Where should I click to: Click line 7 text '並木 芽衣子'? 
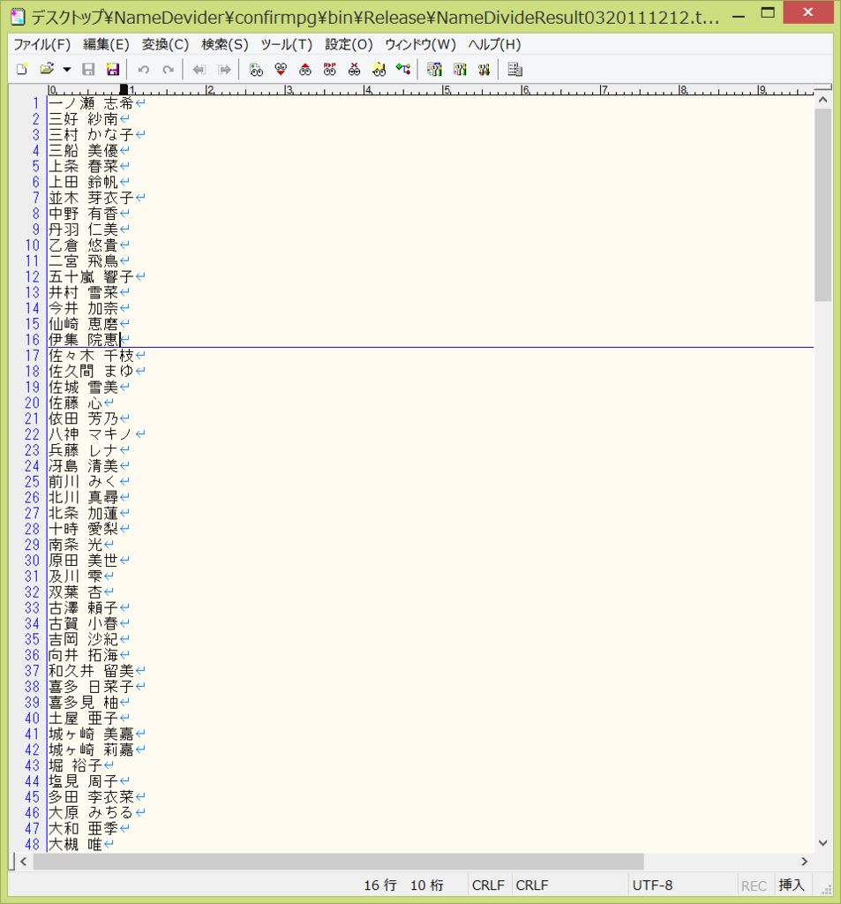[x=91, y=198]
